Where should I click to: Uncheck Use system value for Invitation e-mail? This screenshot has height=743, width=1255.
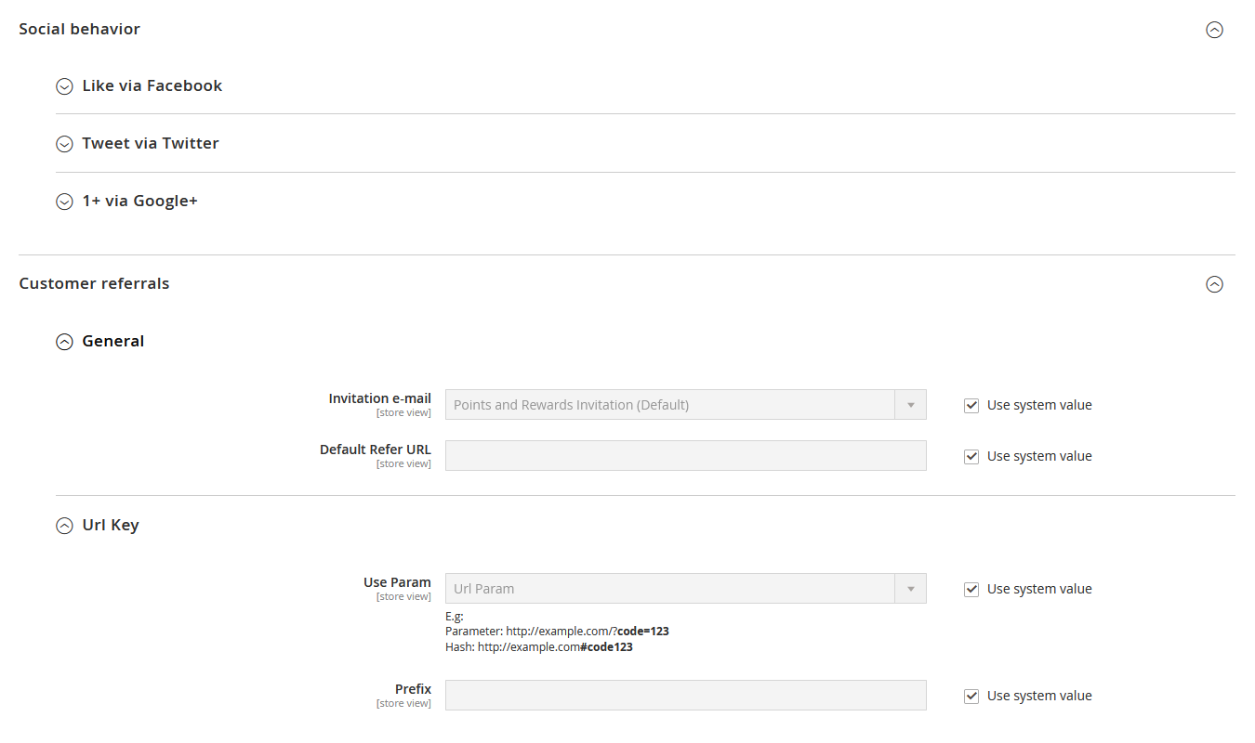coord(971,406)
